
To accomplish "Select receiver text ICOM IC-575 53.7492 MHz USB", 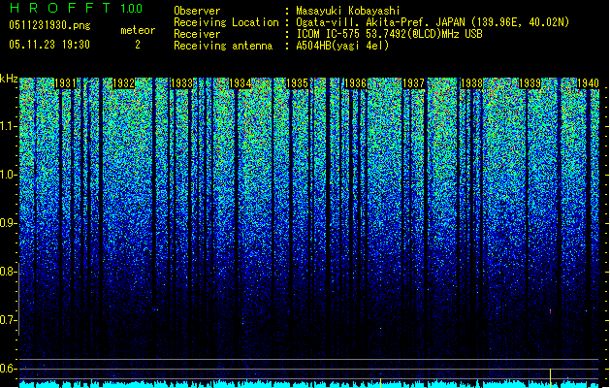I will click(390, 34).
